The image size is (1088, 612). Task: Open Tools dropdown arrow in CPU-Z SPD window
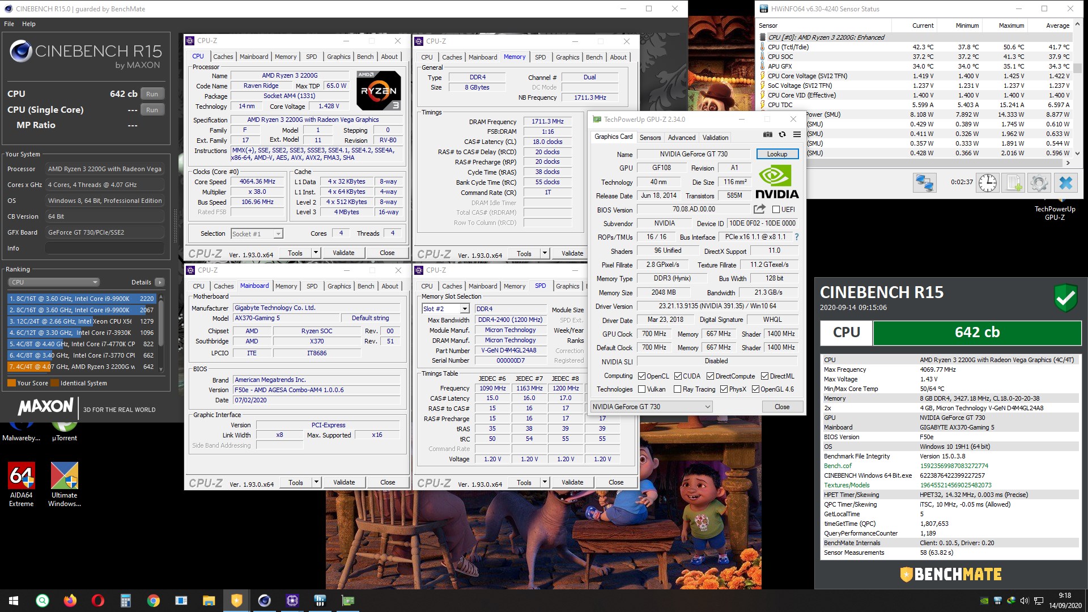coord(545,482)
